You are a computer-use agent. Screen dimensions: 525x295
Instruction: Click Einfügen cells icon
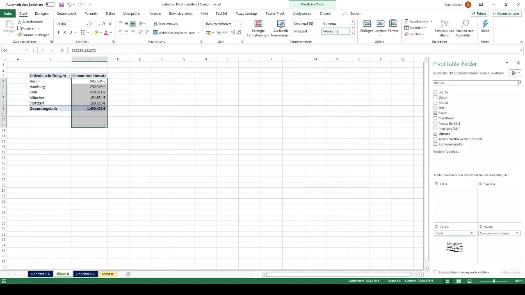[x=367, y=23]
